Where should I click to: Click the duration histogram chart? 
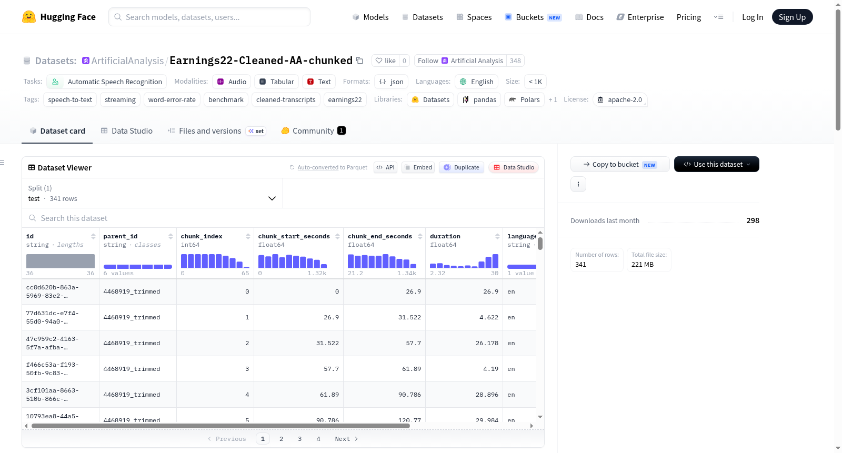point(464,261)
